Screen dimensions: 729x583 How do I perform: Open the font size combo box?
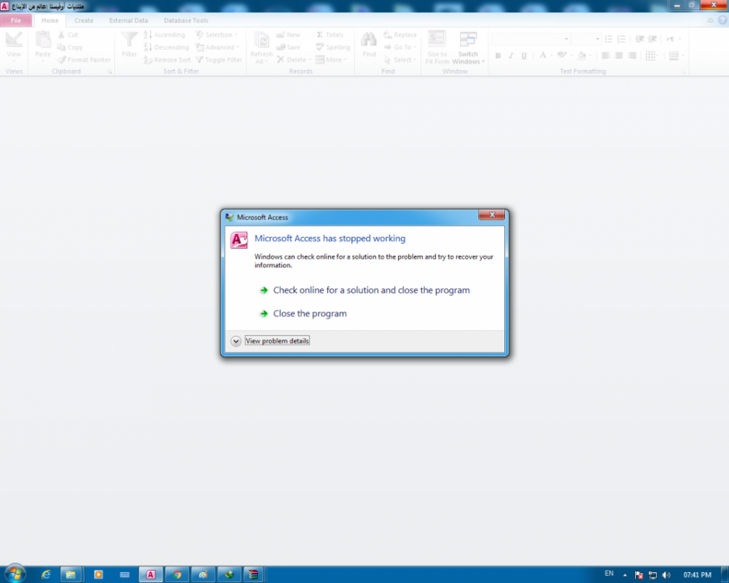[586, 39]
